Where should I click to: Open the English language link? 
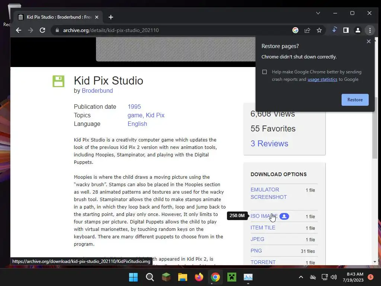pyautogui.click(x=137, y=124)
